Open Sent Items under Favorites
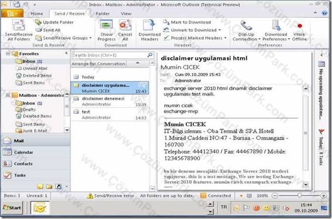This screenshot has width=332, height=219. pyautogui.click(x=31, y=83)
